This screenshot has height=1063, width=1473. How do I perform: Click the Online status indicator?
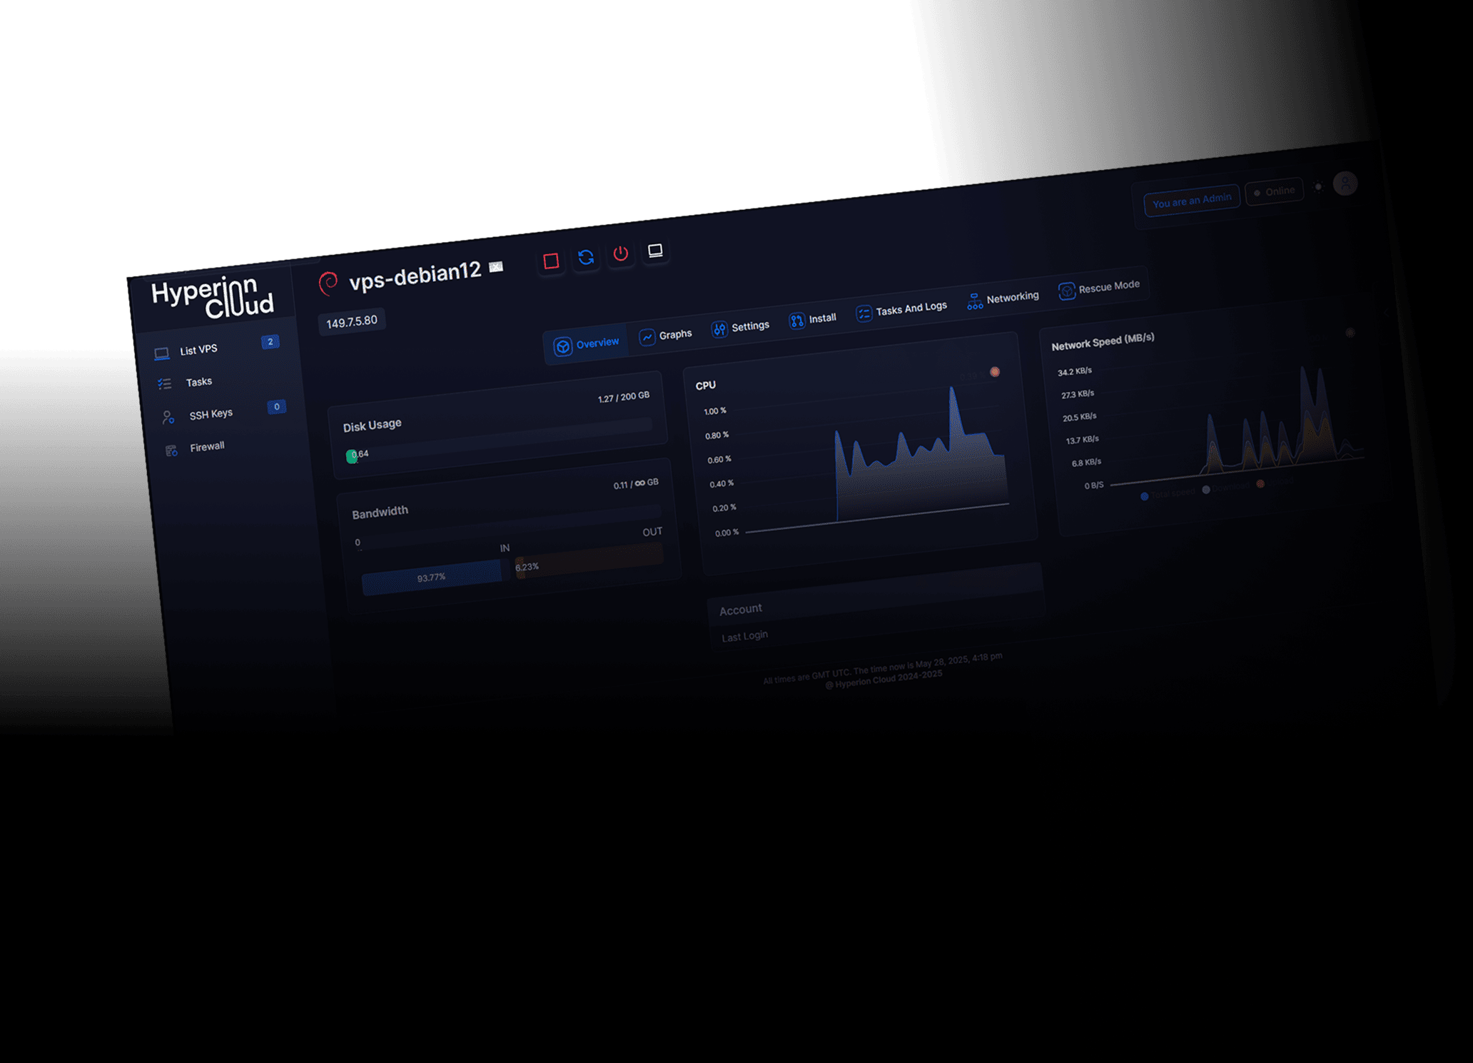[1274, 191]
